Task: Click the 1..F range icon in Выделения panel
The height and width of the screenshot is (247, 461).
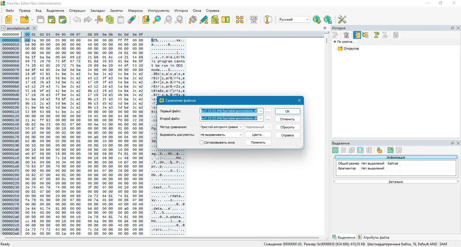Action: 360,150
